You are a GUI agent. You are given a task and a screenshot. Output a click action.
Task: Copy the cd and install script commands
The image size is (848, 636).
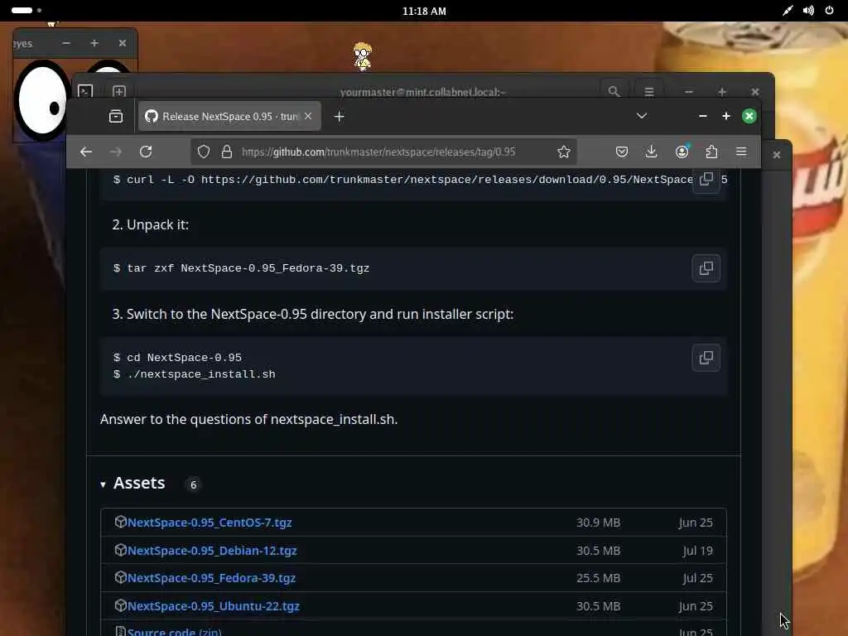(x=706, y=358)
